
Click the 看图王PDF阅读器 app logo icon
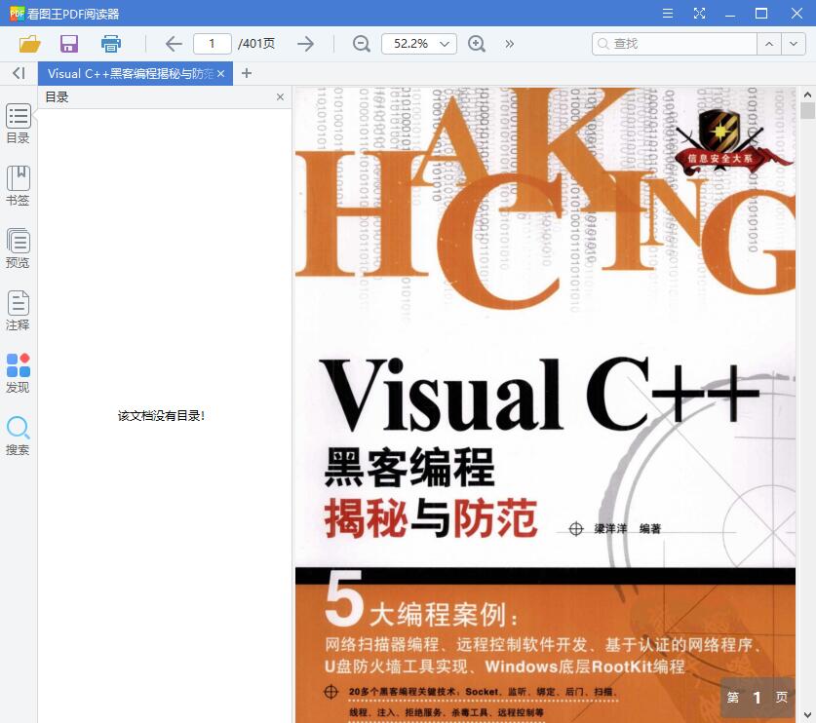(x=18, y=14)
